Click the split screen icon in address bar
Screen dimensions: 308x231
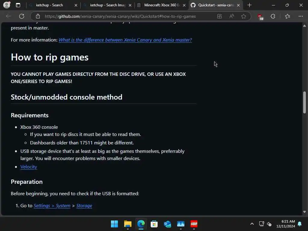[x=219, y=16]
